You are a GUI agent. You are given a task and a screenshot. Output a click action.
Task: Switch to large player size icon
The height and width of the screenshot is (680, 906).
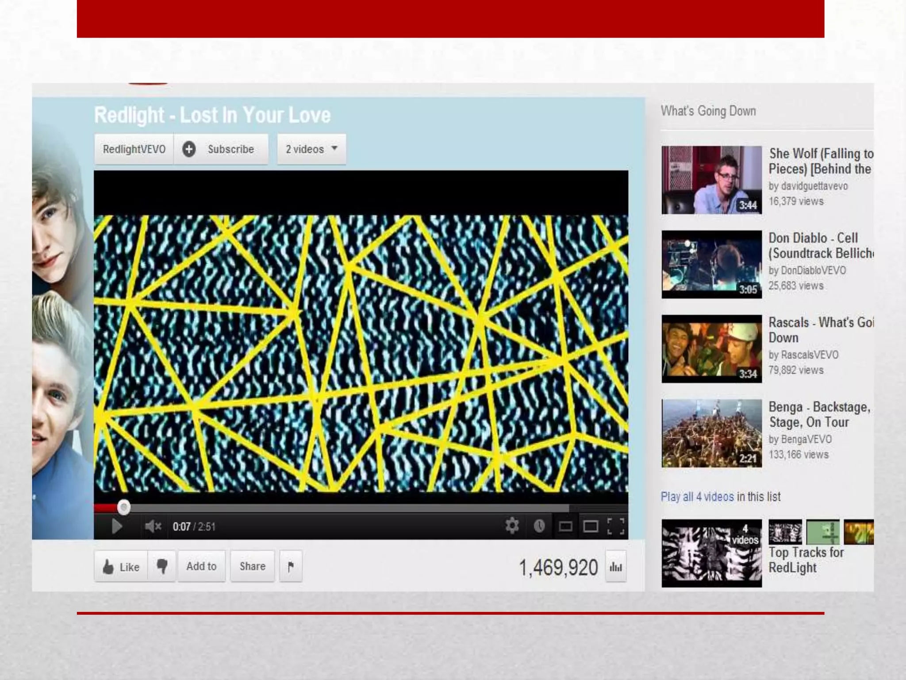591,526
